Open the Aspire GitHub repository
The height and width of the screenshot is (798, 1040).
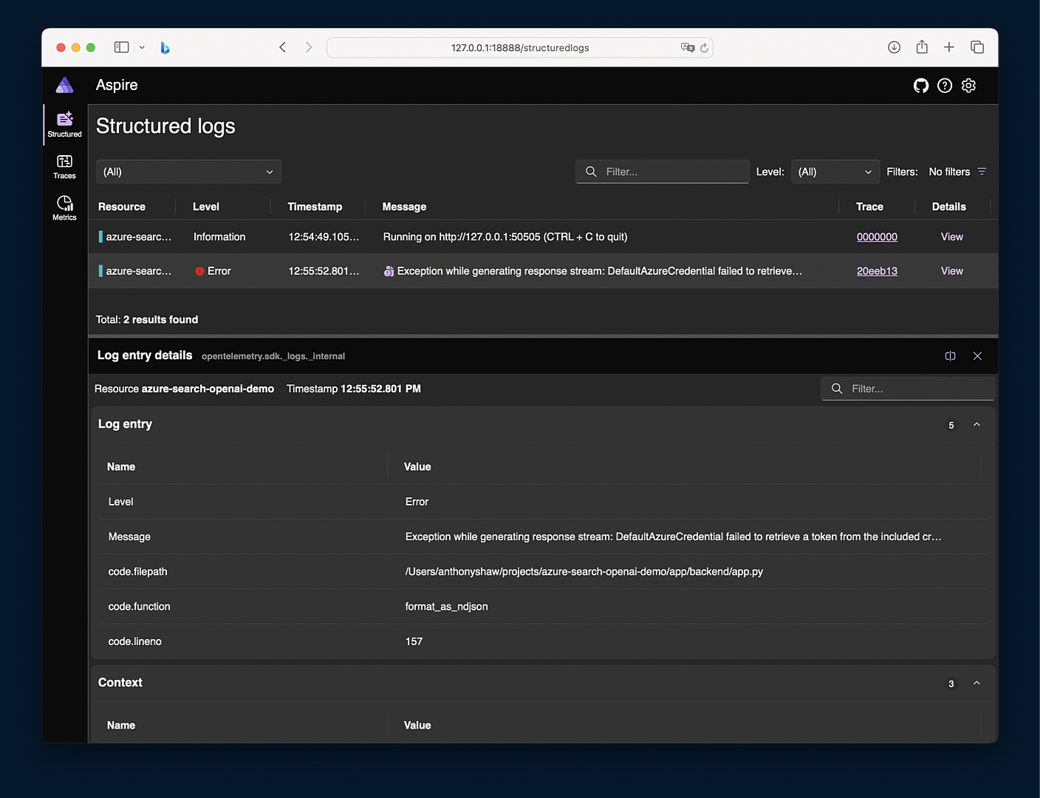(920, 85)
